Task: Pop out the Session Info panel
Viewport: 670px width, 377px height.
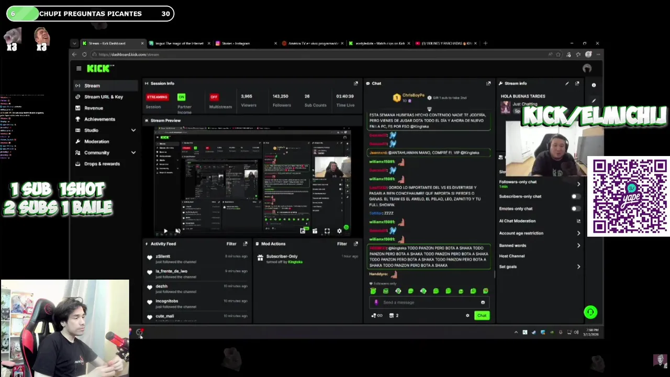Action: click(x=356, y=83)
